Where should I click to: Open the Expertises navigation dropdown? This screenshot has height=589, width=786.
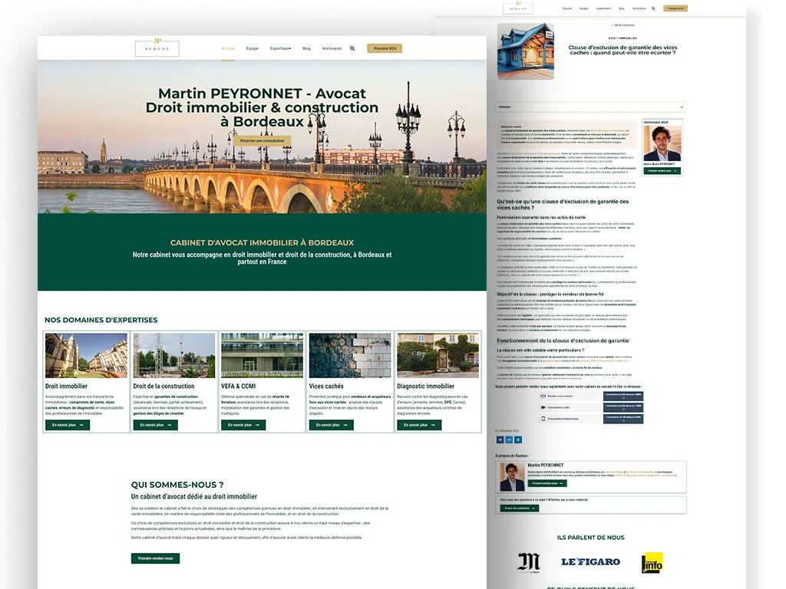pos(279,48)
